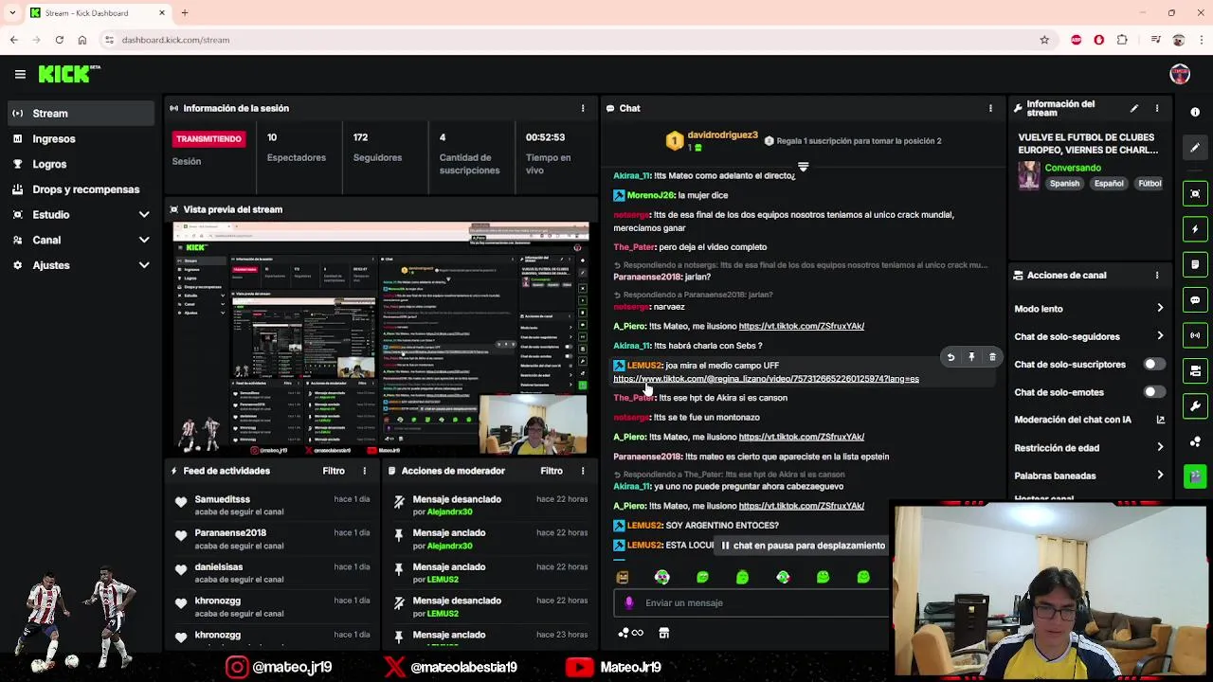Toggle Chat de solo-emotes switch
This screenshot has width=1213, height=682.
point(1153,392)
